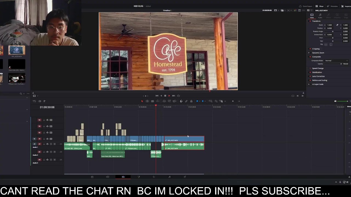Activate the Trim Edit Mode tool
This screenshot has height=197, width=351.
[147, 101]
